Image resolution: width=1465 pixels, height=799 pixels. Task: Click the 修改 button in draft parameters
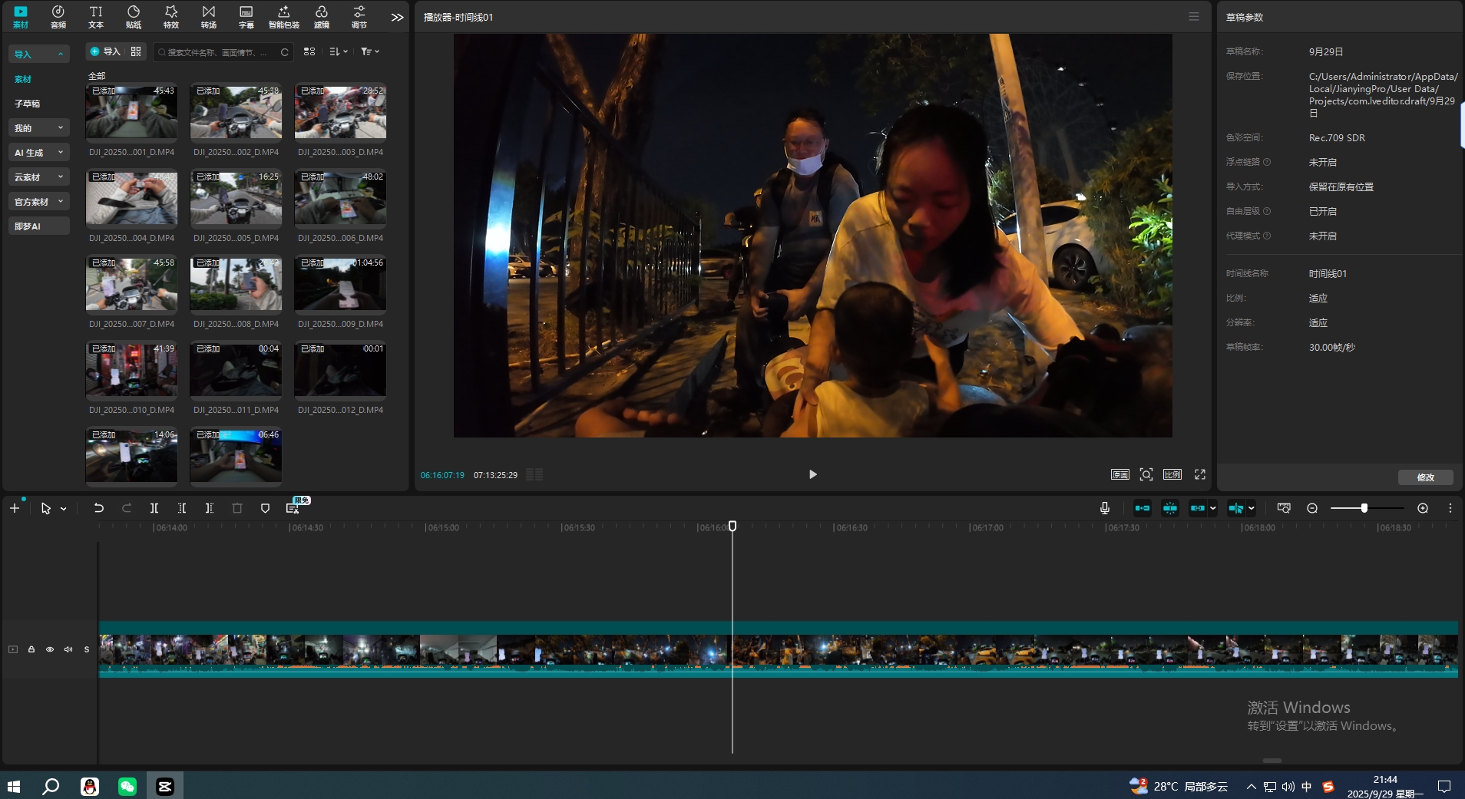coord(1425,477)
